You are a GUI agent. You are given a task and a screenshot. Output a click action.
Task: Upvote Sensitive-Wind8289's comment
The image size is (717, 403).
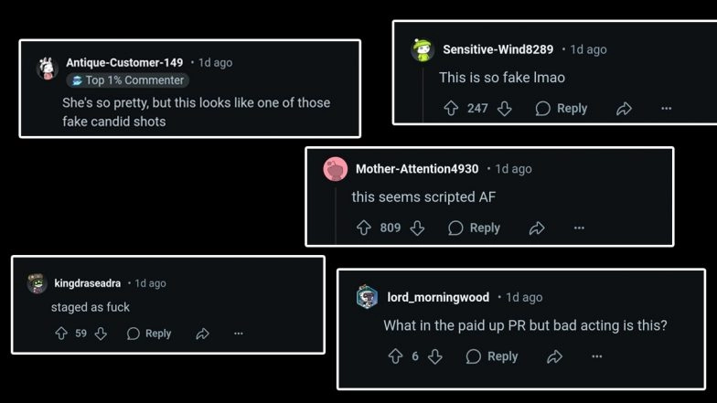coord(451,109)
